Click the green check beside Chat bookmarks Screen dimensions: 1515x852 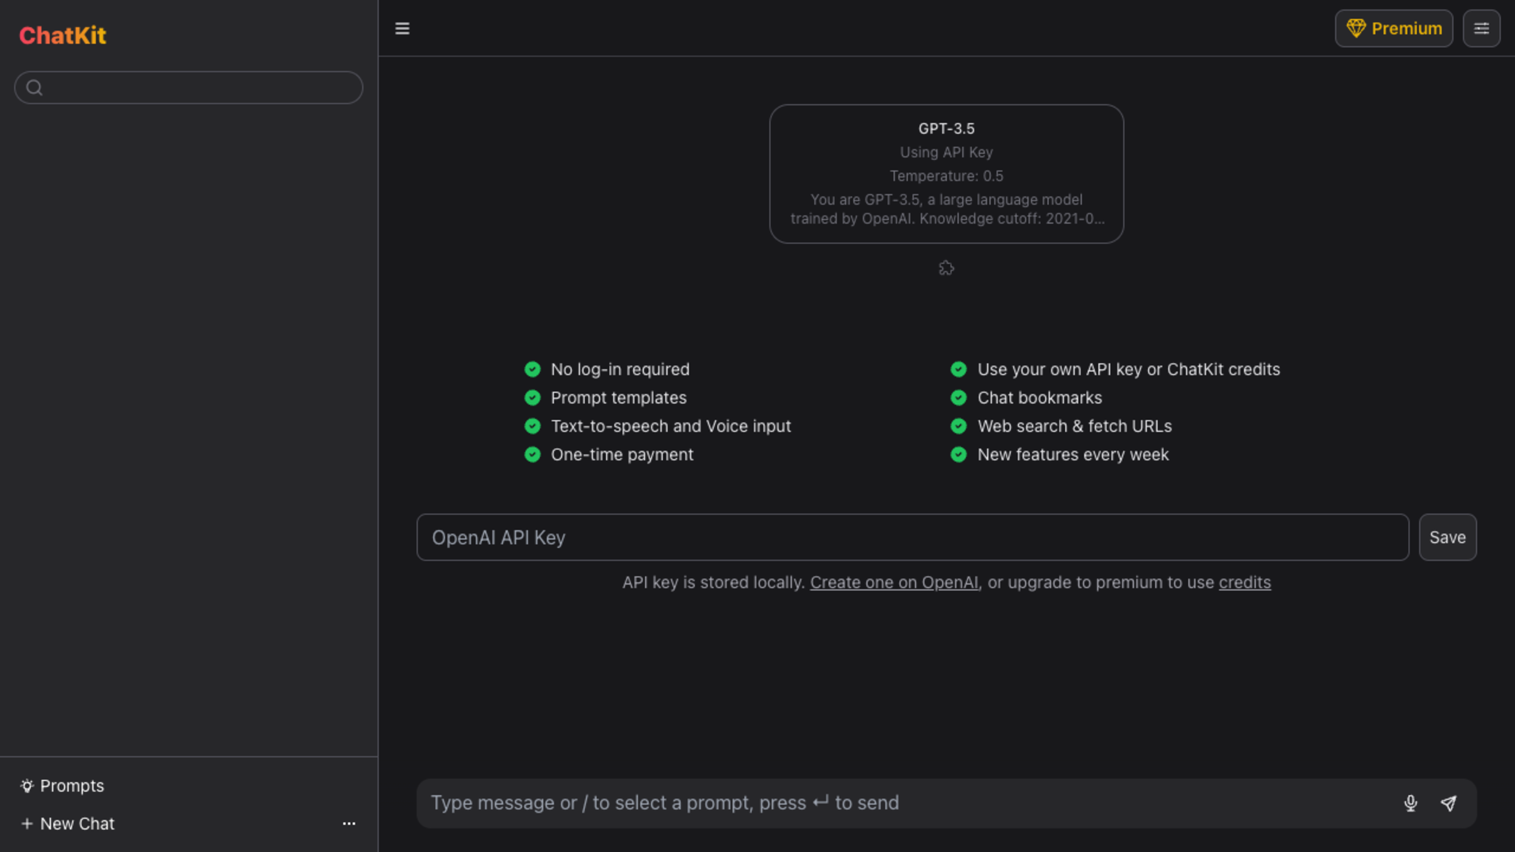(959, 398)
